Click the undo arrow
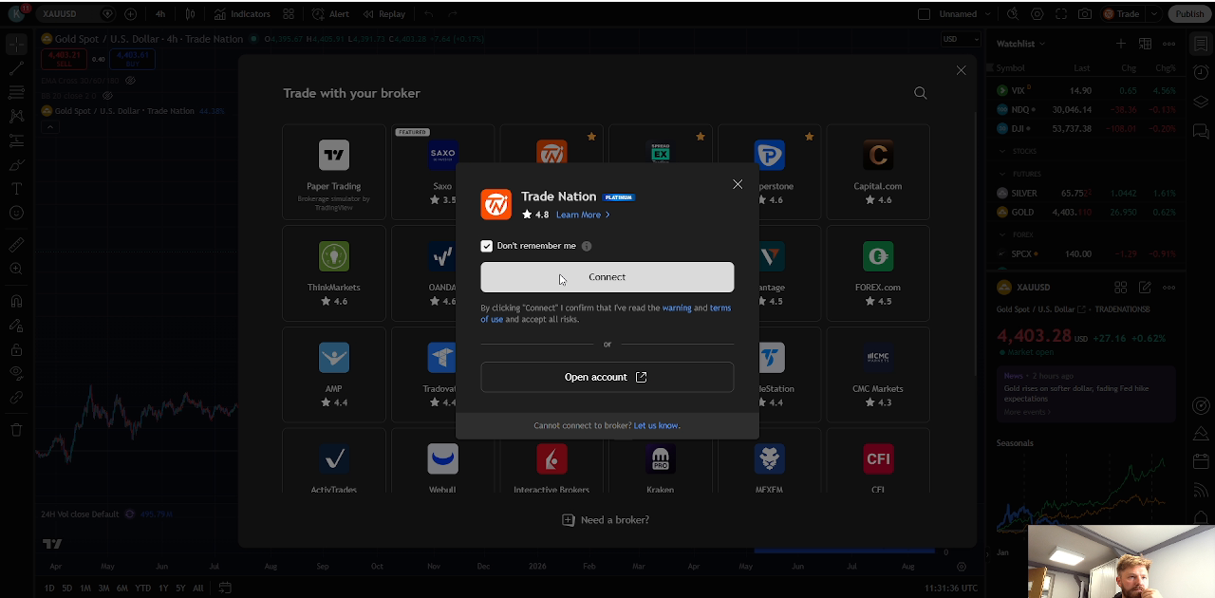The height and width of the screenshot is (598, 1215). click(429, 14)
